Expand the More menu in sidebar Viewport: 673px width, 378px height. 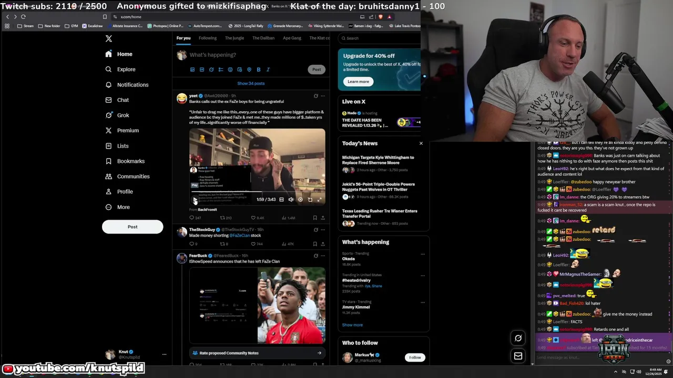117,207
